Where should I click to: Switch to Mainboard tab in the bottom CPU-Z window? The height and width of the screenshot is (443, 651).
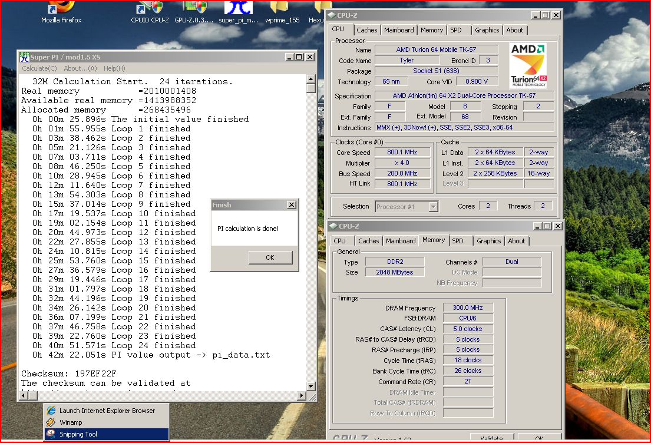400,241
